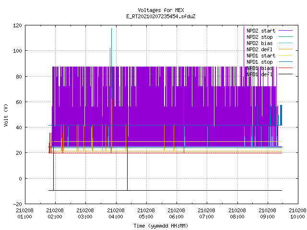This screenshot has height=230, width=307.
Task: Click the x-axis tick label 210208 04:00
Action: (116, 214)
